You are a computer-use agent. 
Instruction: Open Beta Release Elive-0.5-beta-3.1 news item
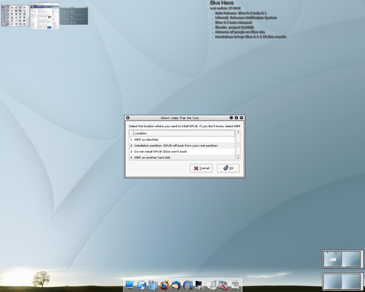tap(241, 13)
